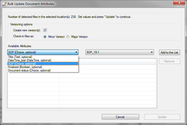Click the Remove button
This screenshot has width=187, height=125.
pyautogui.click(x=169, y=61)
